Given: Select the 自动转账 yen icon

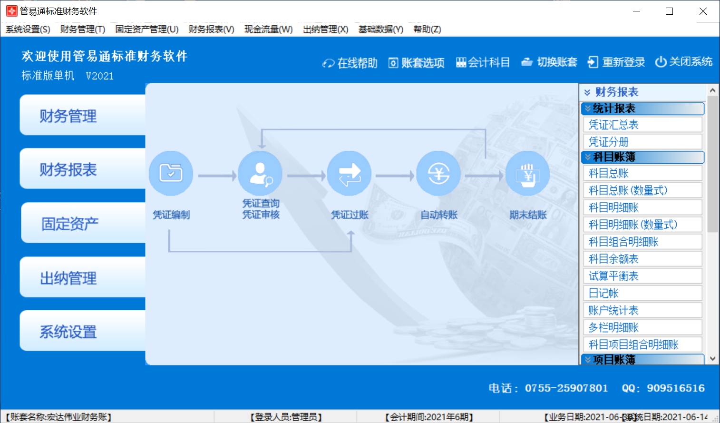Looking at the screenshot, I should [438, 173].
